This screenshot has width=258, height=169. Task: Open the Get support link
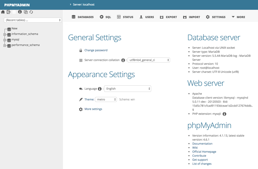coord(200,160)
